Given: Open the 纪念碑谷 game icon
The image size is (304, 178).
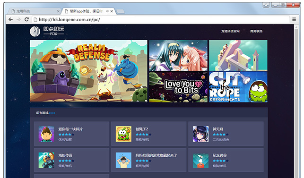Looking at the screenshot, I should pos(200,160).
